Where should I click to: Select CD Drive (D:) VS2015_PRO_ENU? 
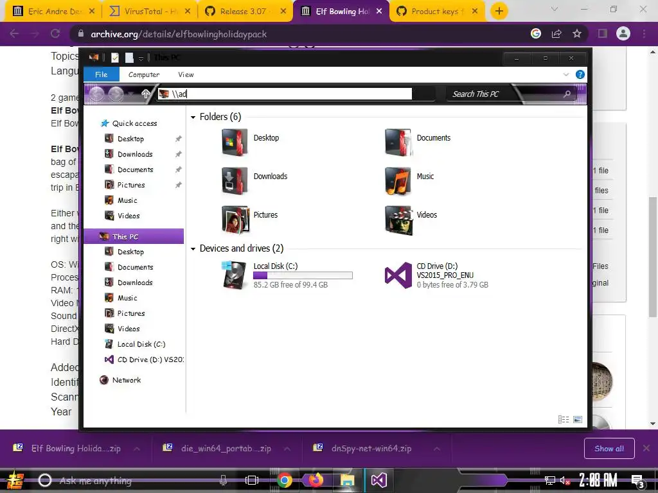[x=436, y=275]
